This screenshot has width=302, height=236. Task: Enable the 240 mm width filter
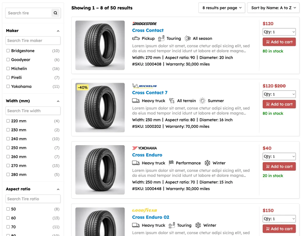coord(8,139)
